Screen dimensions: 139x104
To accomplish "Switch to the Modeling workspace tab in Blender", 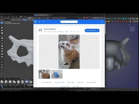I will click(25, 16).
